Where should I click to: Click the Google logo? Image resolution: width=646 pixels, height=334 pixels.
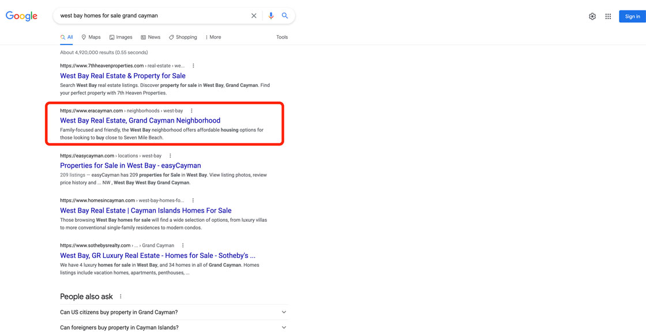click(21, 16)
